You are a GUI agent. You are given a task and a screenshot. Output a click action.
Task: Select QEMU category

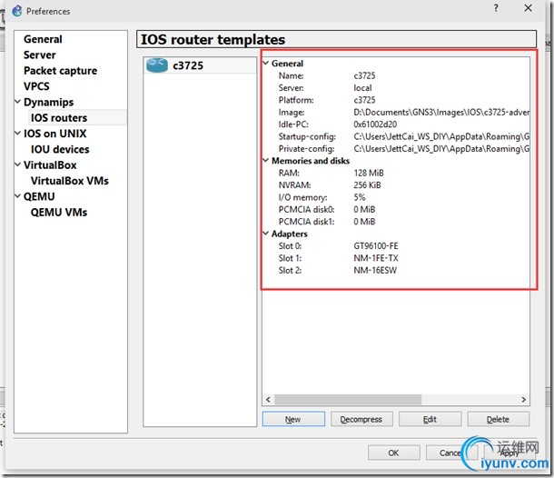tap(39, 196)
